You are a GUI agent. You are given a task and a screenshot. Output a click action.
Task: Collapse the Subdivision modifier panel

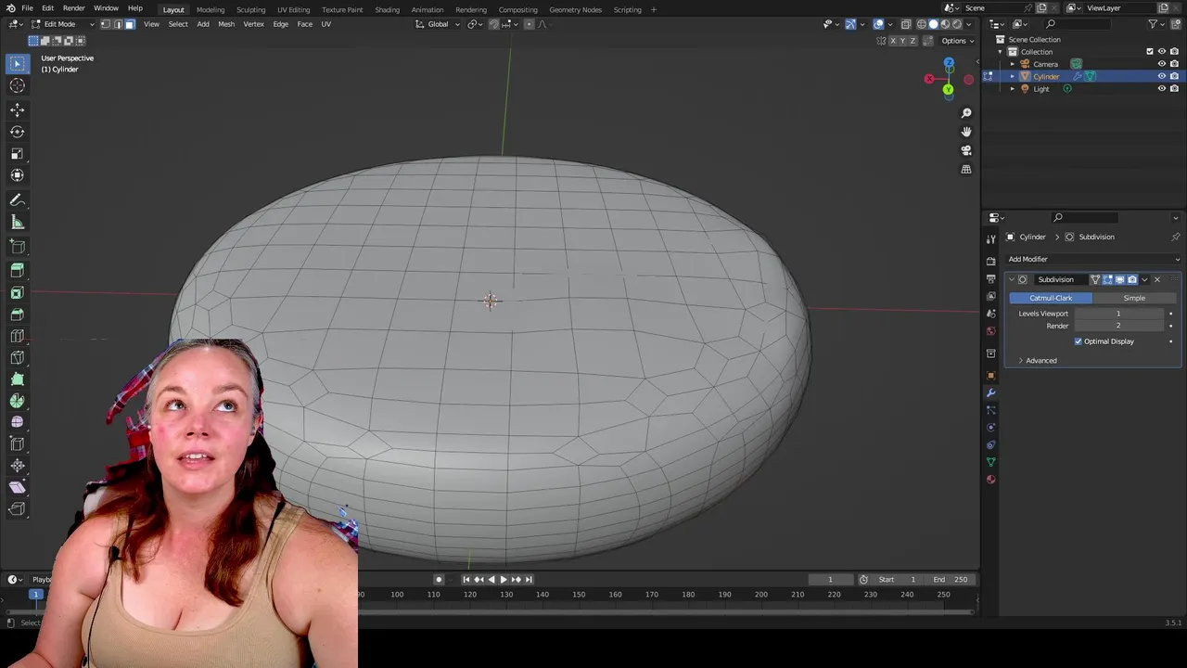(x=1012, y=279)
